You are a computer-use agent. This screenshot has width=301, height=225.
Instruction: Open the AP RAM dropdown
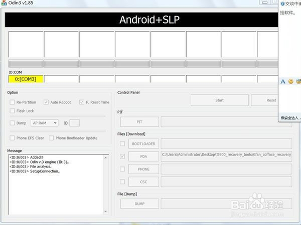pos(44,123)
